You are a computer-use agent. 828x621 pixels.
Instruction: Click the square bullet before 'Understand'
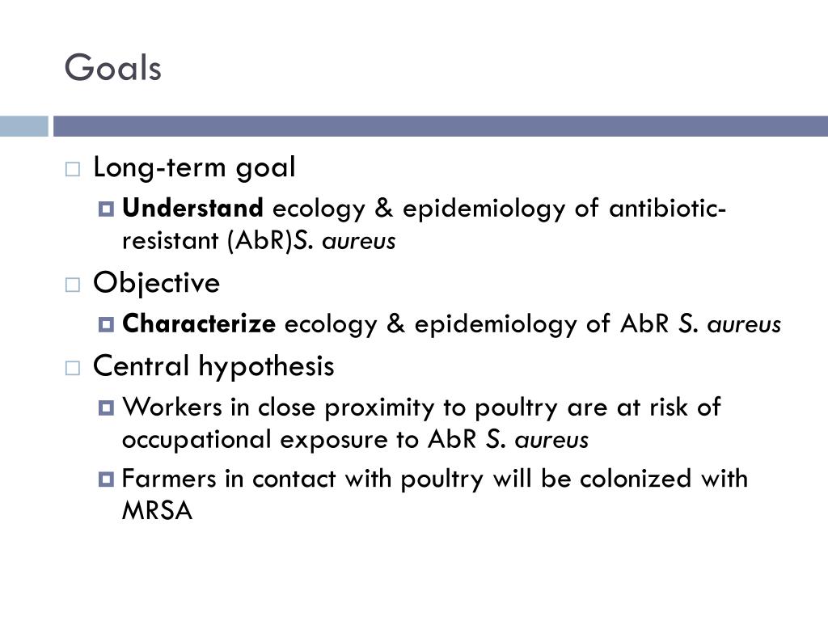(x=106, y=209)
